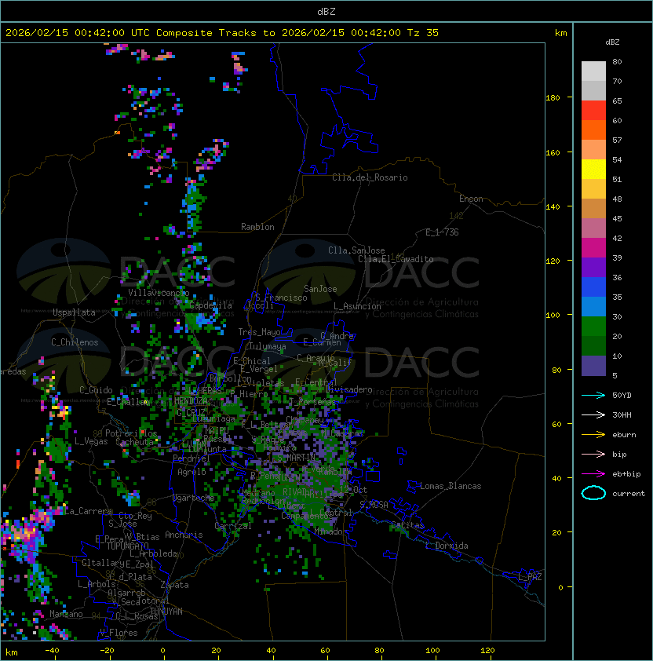Screen dimensions: 653x661
Task: Click the 'current' legend label
Action: coord(629,494)
